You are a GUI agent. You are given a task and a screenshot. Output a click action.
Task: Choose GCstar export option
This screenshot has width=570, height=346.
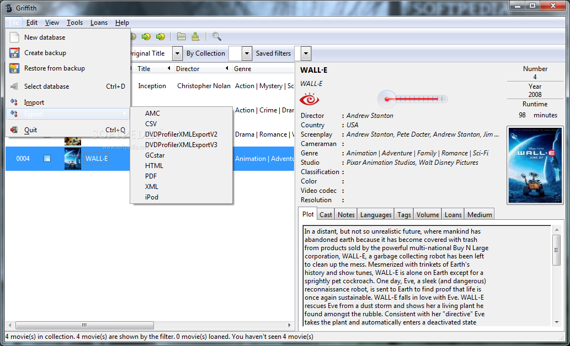pos(182,155)
